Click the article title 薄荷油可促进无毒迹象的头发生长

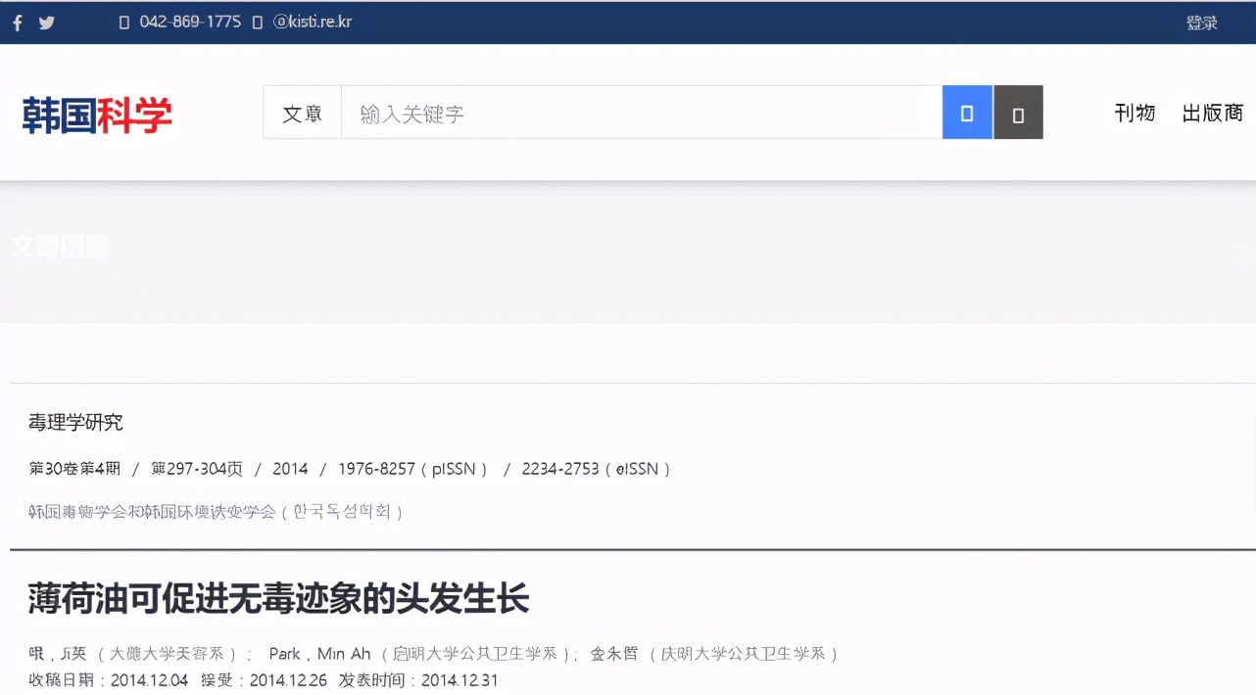pyautogui.click(x=277, y=599)
